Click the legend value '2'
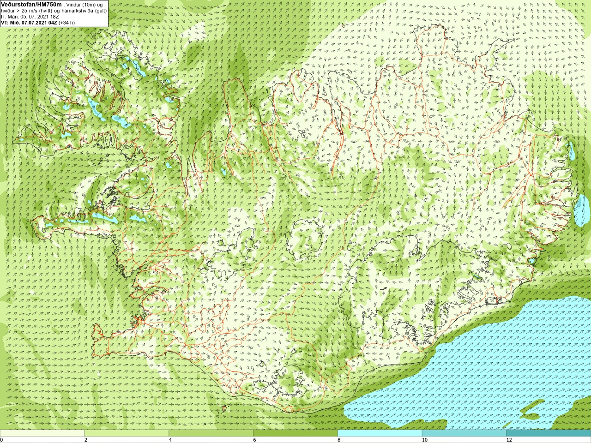The width and height of the screenshot is (591, 443). [86, 440]
